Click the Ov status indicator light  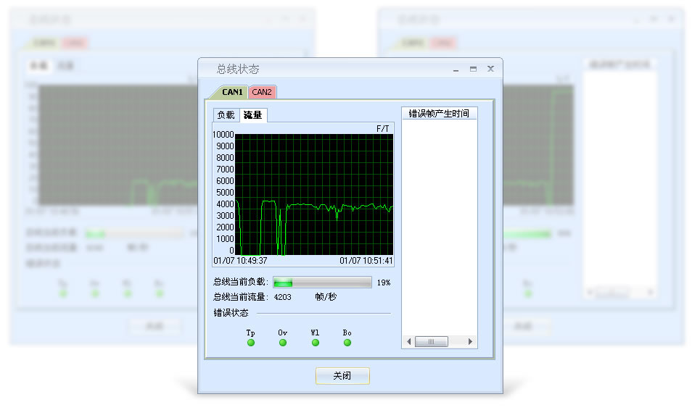(283, 343)
